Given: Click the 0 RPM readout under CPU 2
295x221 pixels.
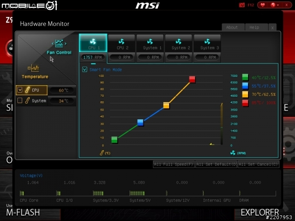Looking at the screenshot, I should pos(122,57).
